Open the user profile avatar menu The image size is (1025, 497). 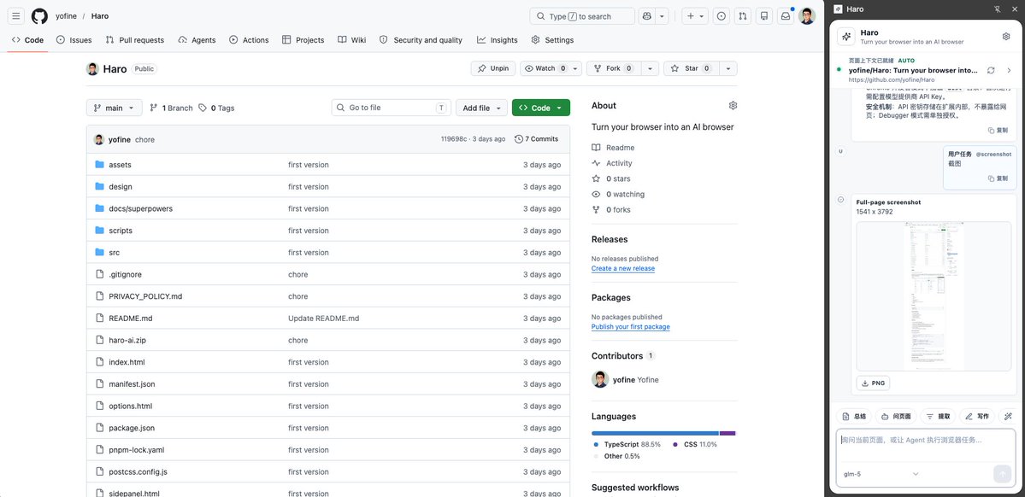point(807,15)
